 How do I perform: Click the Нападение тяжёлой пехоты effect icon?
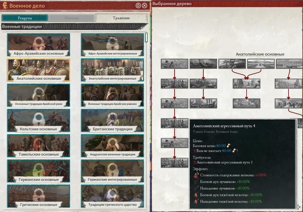coord(196,201)
